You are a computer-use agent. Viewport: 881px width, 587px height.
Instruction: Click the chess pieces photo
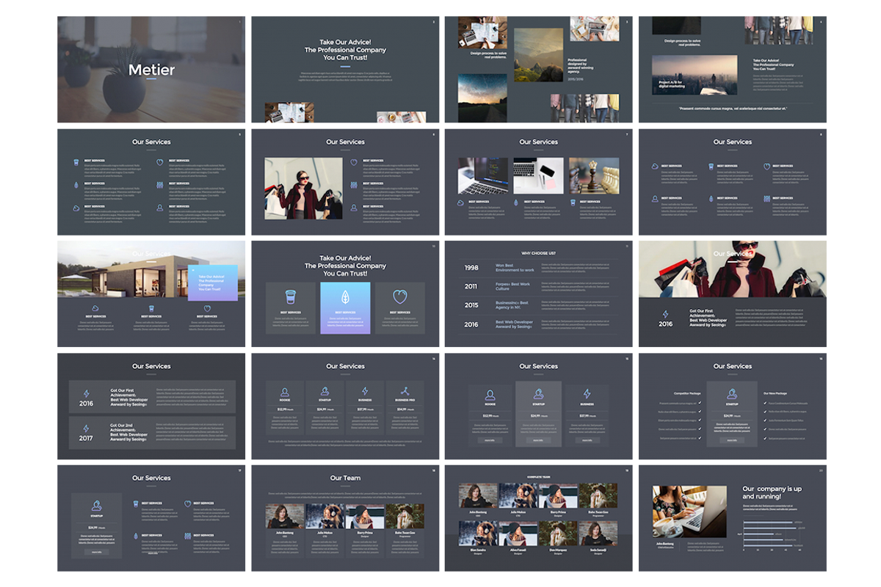point(594,176)
